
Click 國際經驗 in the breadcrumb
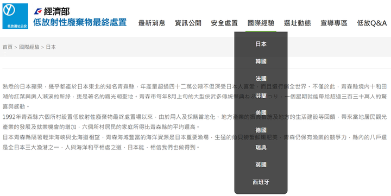point(29,47)
